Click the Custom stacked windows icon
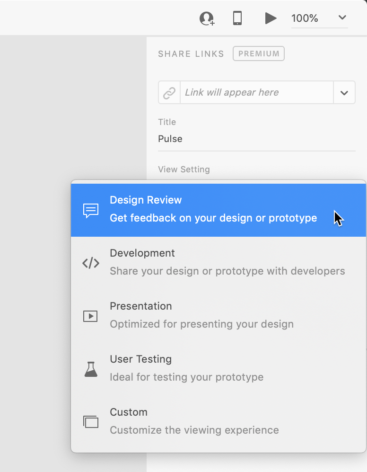 [x=91, y=422]
